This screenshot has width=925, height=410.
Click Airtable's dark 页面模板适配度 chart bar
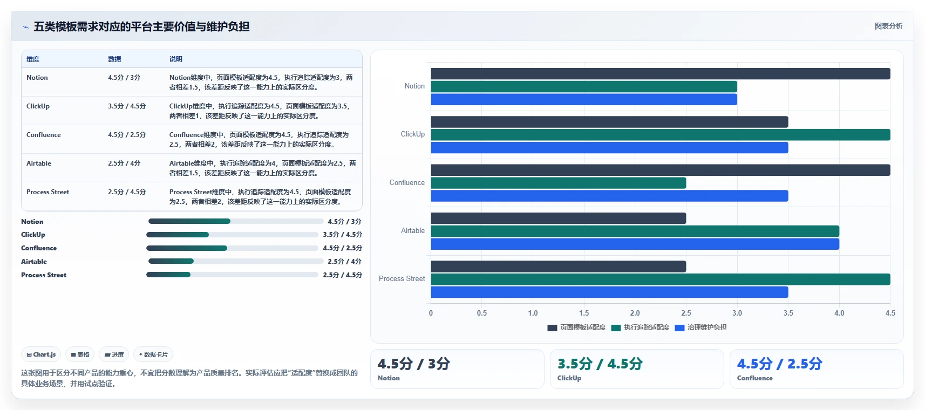point(559,218)
